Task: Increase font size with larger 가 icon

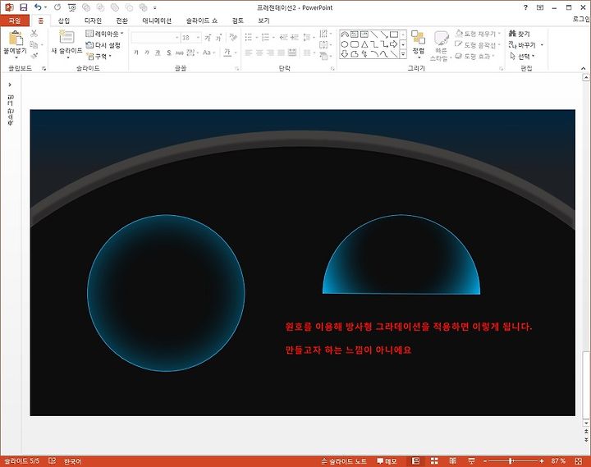Action: 208,38
